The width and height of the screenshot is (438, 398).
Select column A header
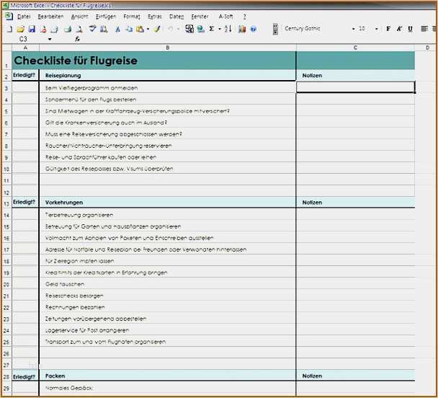coord(25,48)
